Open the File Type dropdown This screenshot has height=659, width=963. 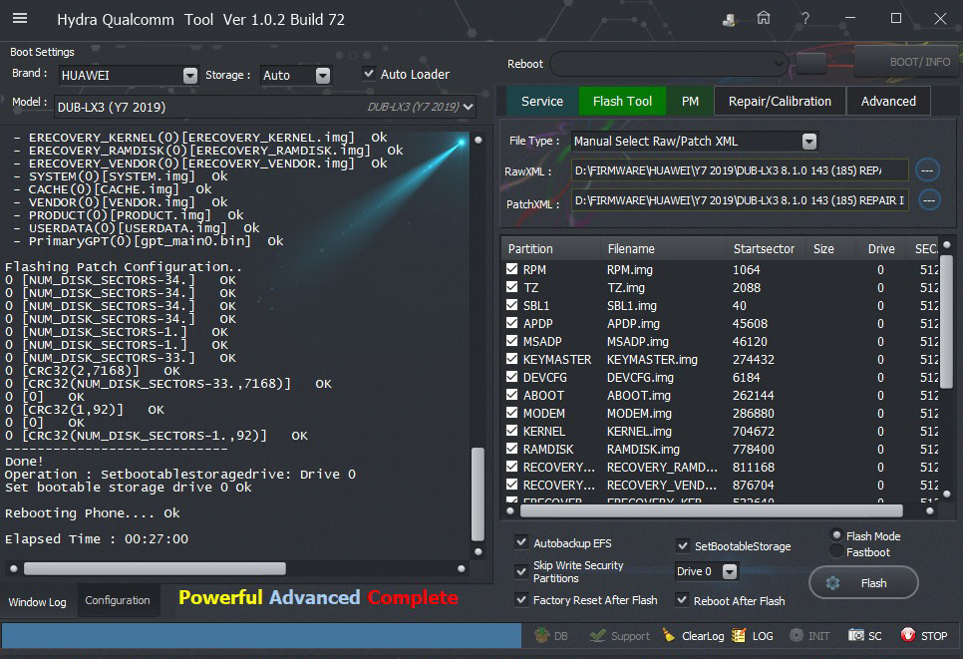click(809, 142)
